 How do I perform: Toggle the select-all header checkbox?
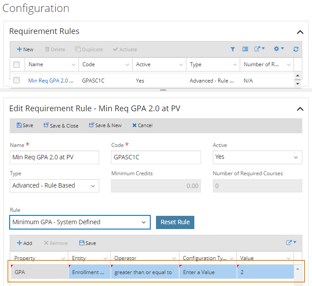click(16, 64)
